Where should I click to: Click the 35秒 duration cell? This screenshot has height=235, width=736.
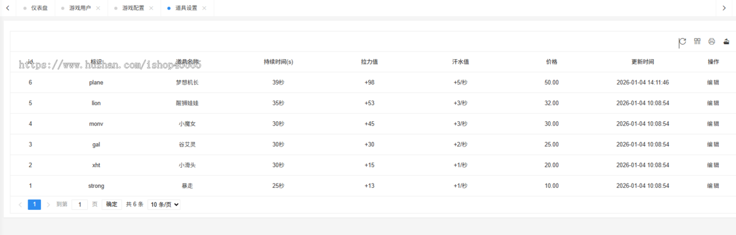(x=278, y=103)
